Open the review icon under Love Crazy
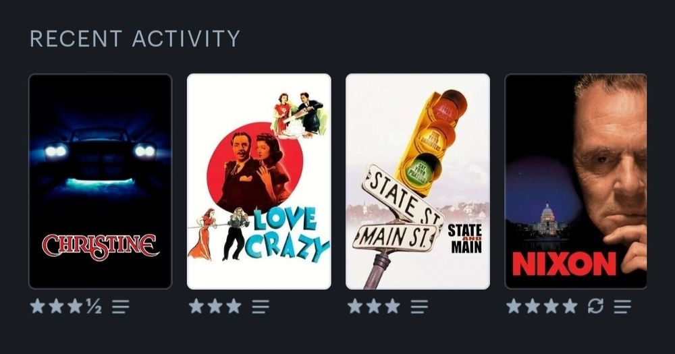Screen dimensions: 675x354 pyautogui.click(x=261, y=307)
